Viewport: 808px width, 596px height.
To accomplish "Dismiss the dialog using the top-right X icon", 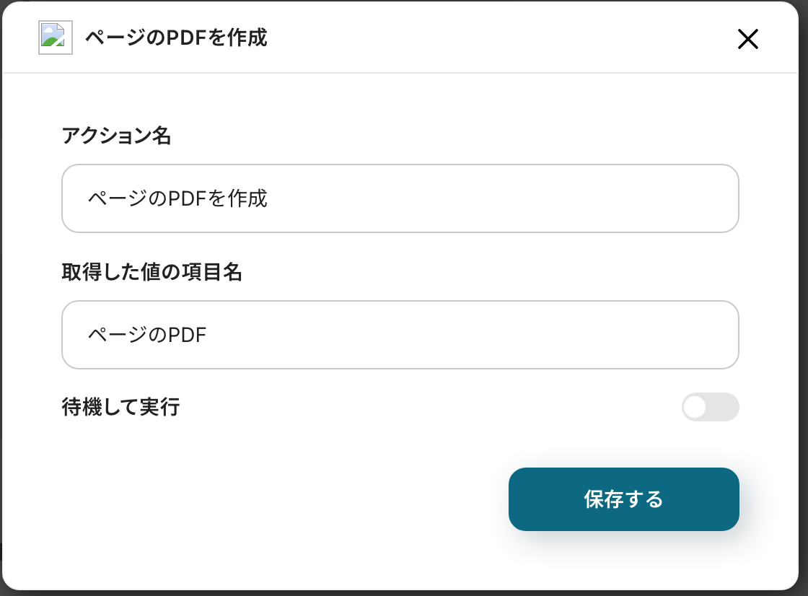I will (x=747, y=39).
